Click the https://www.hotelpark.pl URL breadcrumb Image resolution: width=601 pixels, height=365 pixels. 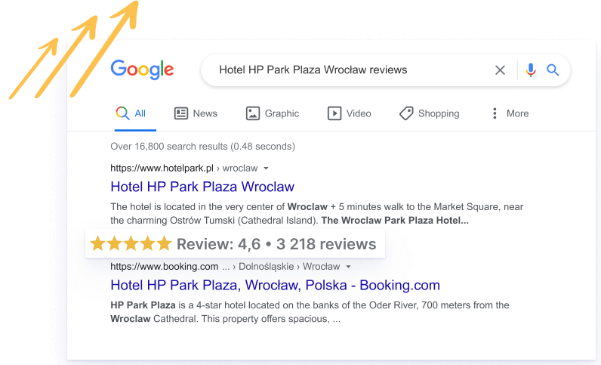tap(162, 169)
